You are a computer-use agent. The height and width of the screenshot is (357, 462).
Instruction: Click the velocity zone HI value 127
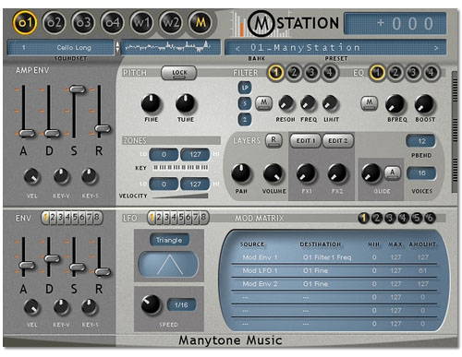(x=195, y=184)
